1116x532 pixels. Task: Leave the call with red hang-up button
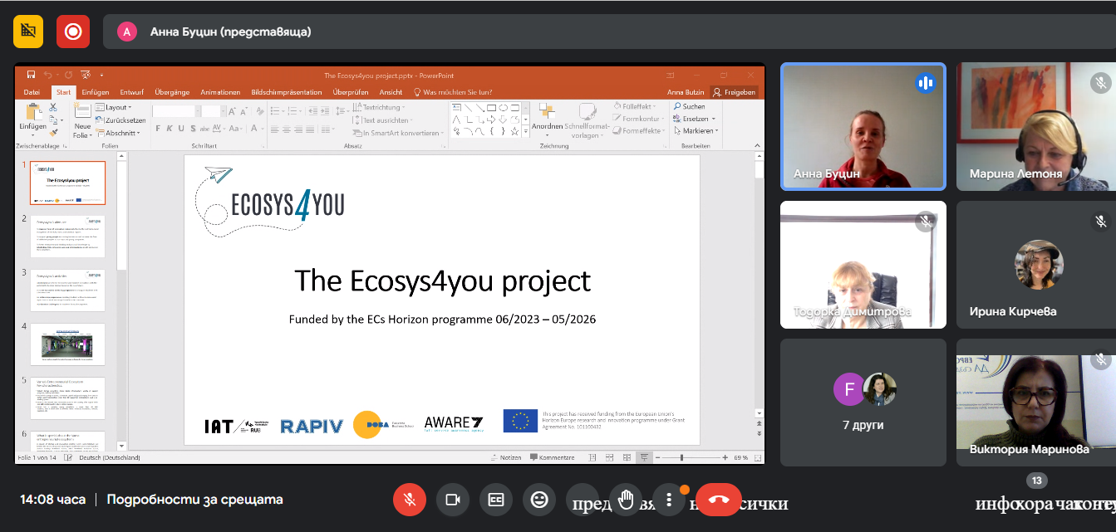[719, 500]
